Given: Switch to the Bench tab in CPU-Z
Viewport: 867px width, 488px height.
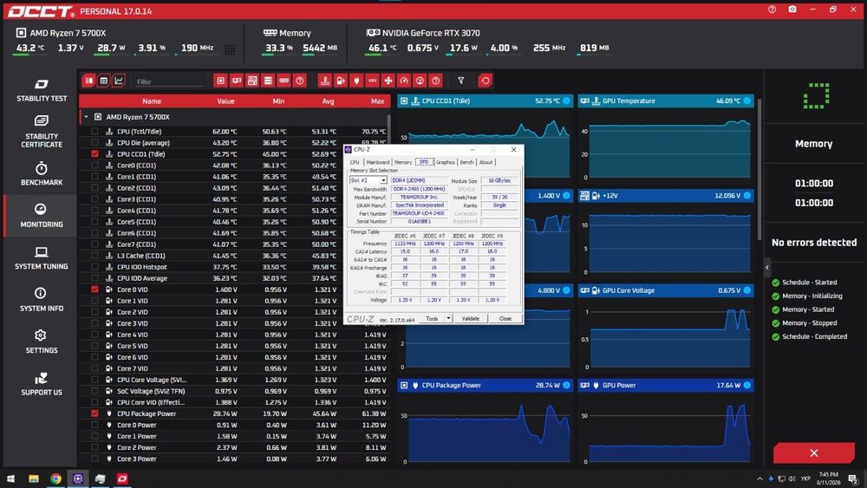Looking at the screenshot, I should click(x=466, y=162).
